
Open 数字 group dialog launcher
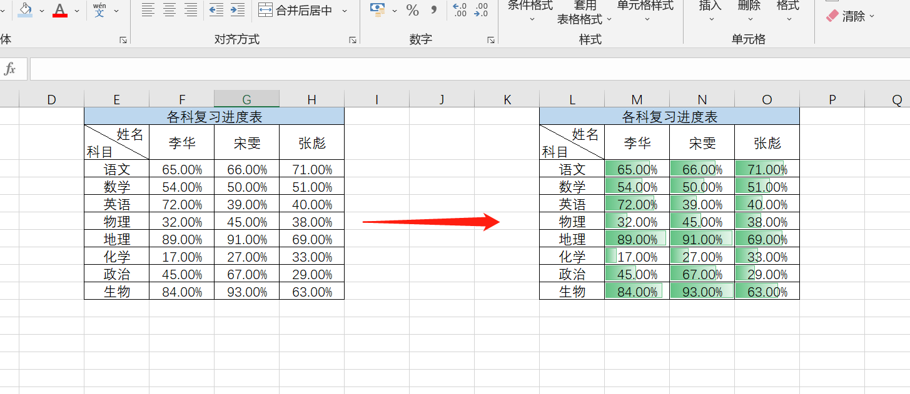tap(490, 40)
